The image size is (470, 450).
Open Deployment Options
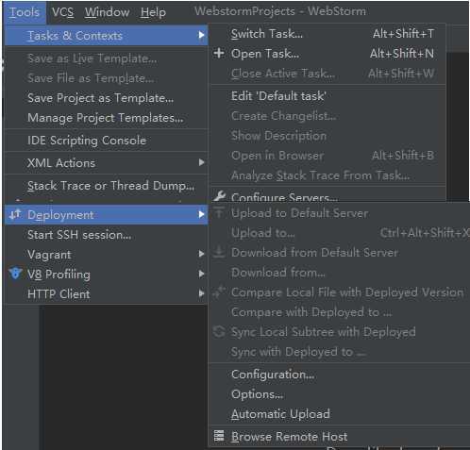[x=257, y=394]
